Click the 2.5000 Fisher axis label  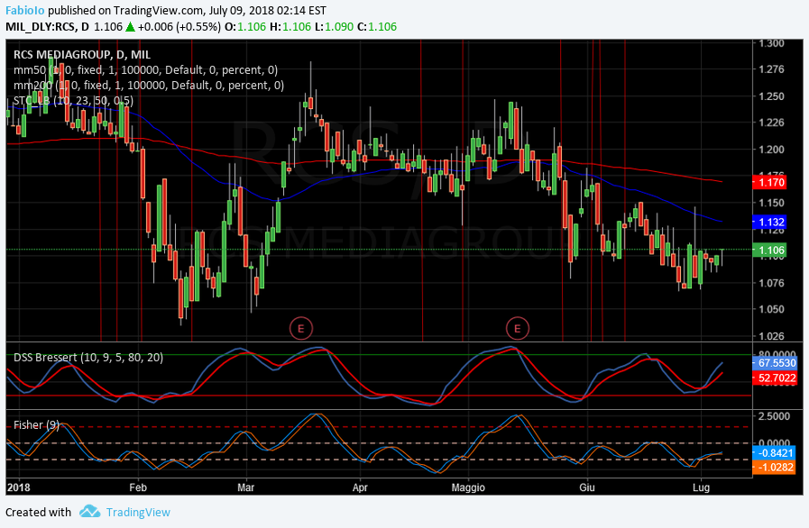tap(772, 416)
